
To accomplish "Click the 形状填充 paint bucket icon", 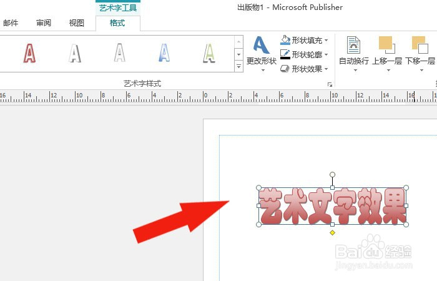I will click(x=285, y=40).
